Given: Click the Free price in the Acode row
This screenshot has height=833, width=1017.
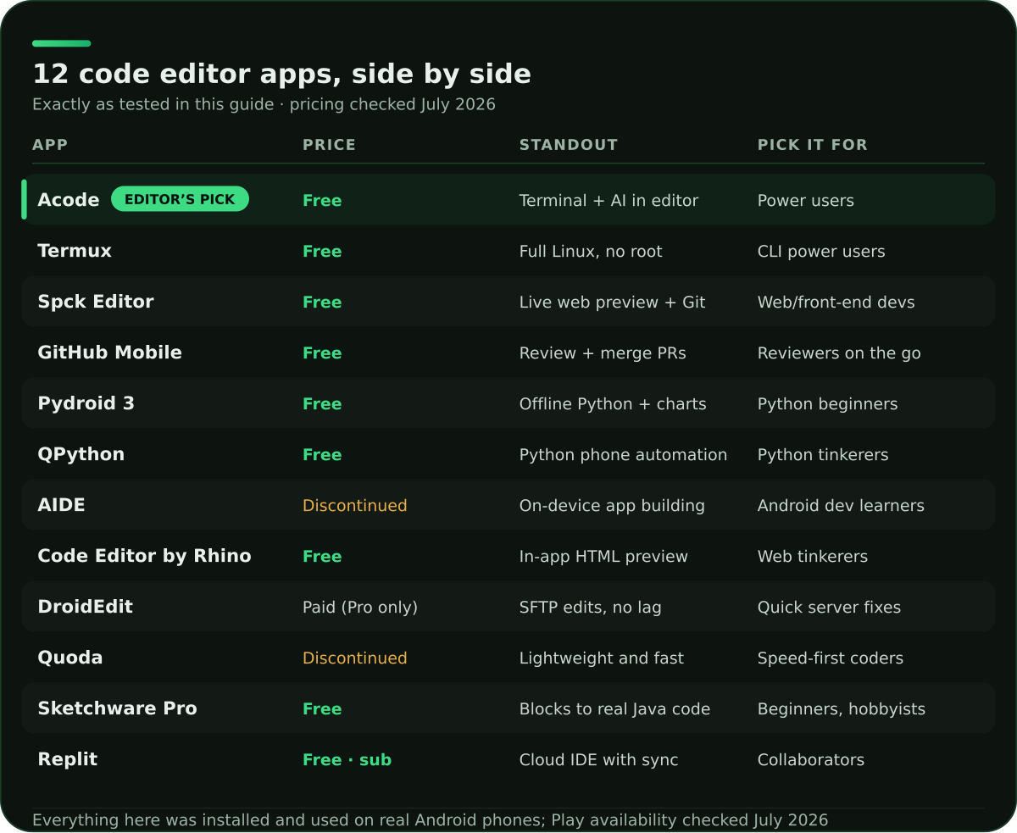Looking at the screenshot, I should point(322,201).
